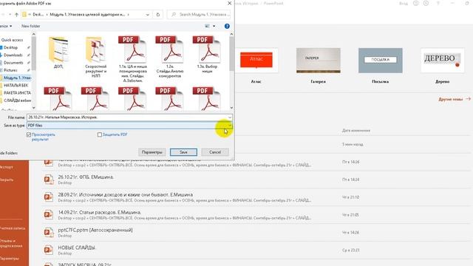Select Documents in Quick access
Image resolution: width=473 pixels, height=266 pixels.
click(13, 63)
